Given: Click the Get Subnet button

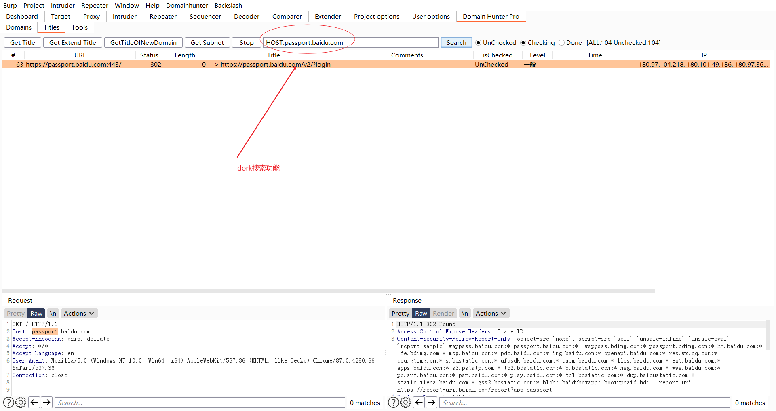Looking at the screenshot, I should (207, 42).
